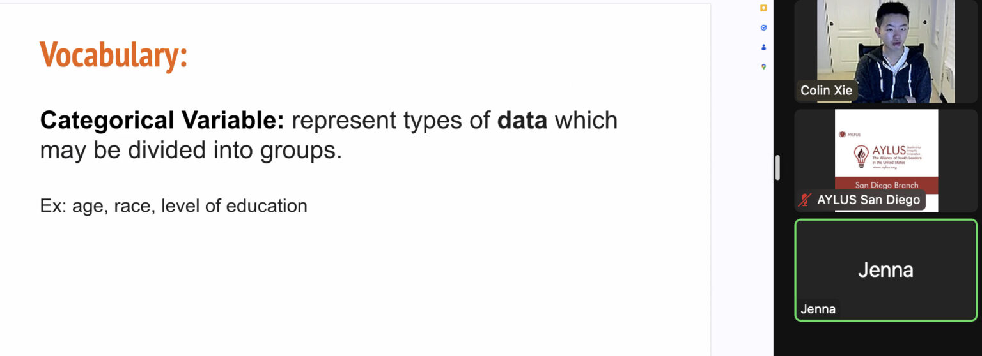Grab the divider handle beside the video panel
The width and height of the screenshot is (982, 356).
tap(777, 168)
